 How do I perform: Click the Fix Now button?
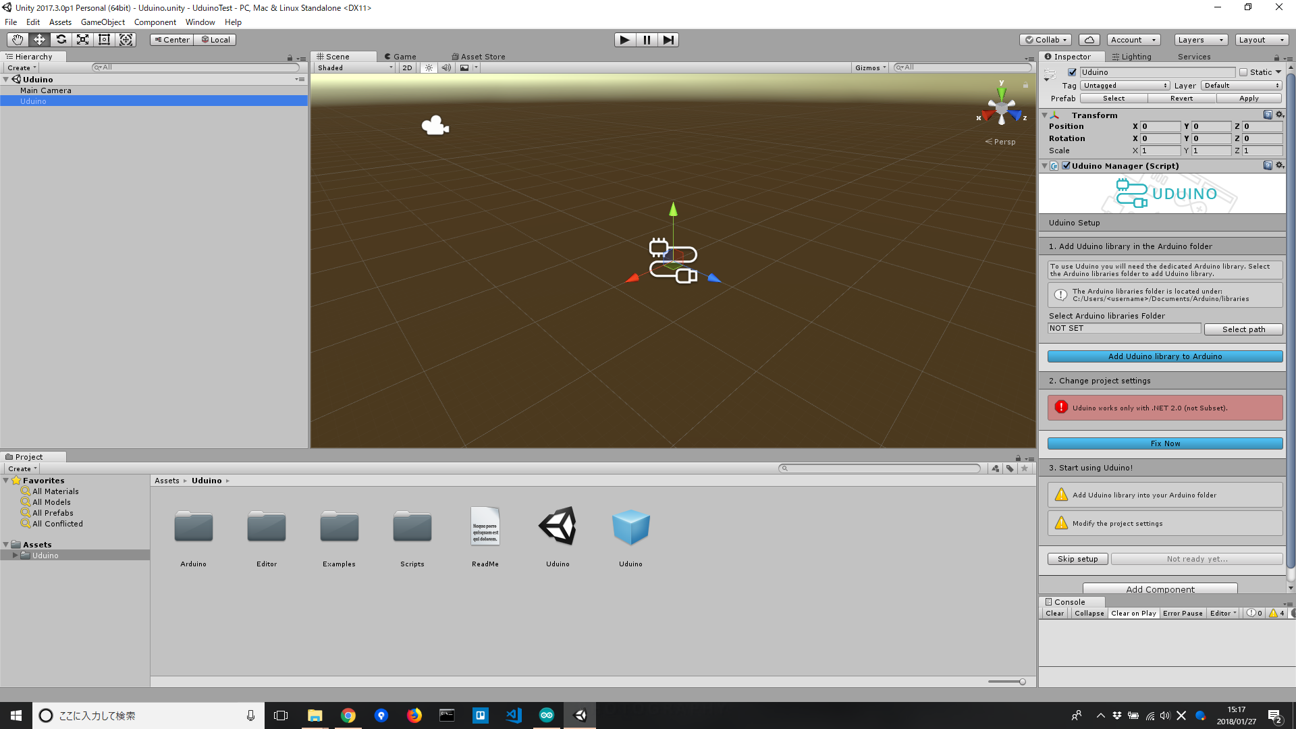(x=1164, y=443)
